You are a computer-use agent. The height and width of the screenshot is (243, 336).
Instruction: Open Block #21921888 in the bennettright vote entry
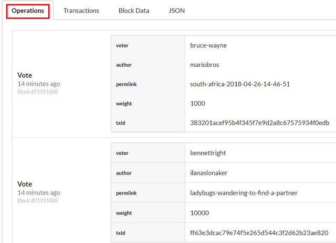tap(37, 200)
